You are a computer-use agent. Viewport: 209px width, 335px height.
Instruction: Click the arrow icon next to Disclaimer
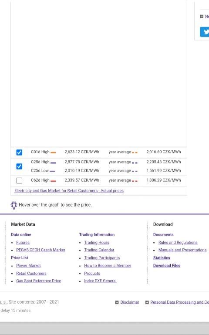click(x=117, y=302)
